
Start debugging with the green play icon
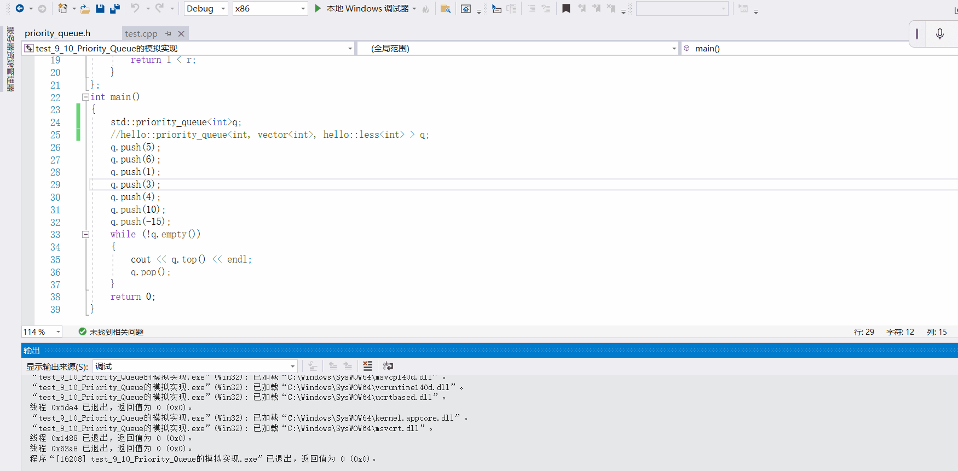(318, 8)
